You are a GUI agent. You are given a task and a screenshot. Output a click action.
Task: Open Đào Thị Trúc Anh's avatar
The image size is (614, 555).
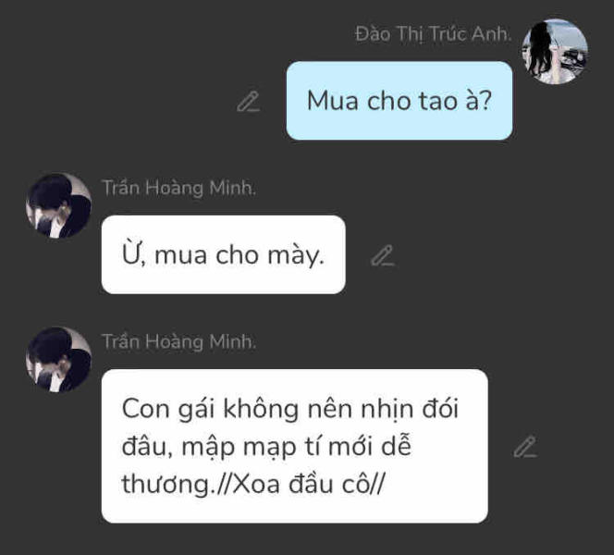pos(555,51)
